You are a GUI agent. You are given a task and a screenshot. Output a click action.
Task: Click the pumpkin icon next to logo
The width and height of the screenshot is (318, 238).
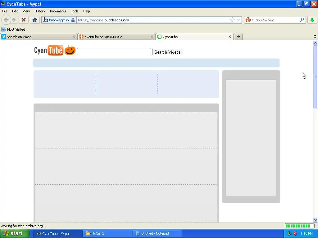pyautogui.click(x=70, y=50)
